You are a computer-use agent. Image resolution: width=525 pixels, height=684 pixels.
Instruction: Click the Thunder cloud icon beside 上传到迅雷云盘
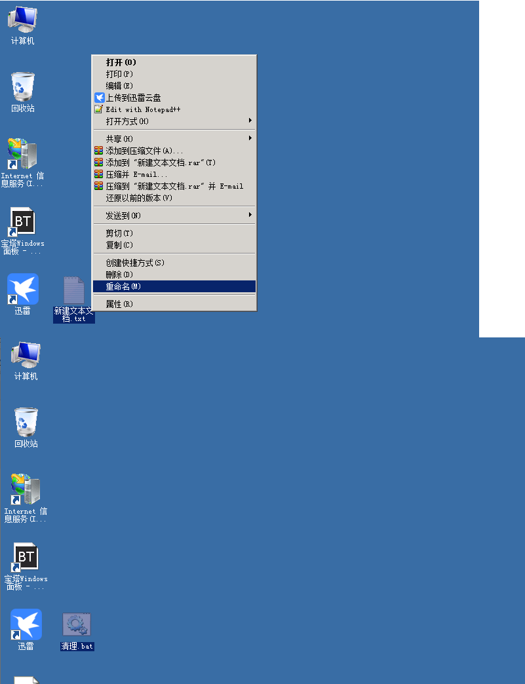click(100, 97)
